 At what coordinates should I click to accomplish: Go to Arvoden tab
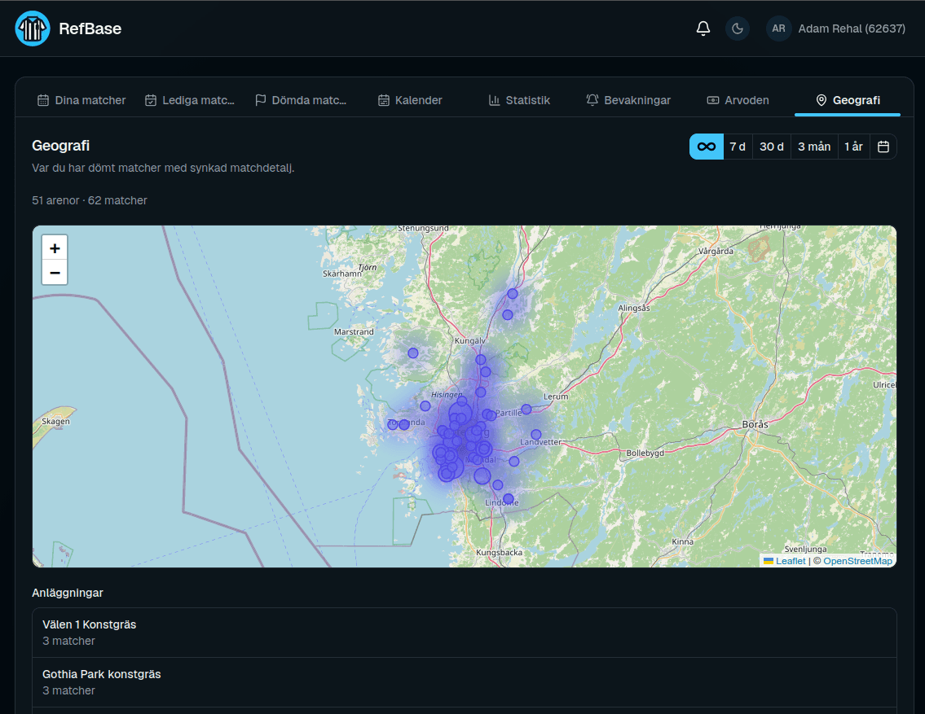(738, 100)
